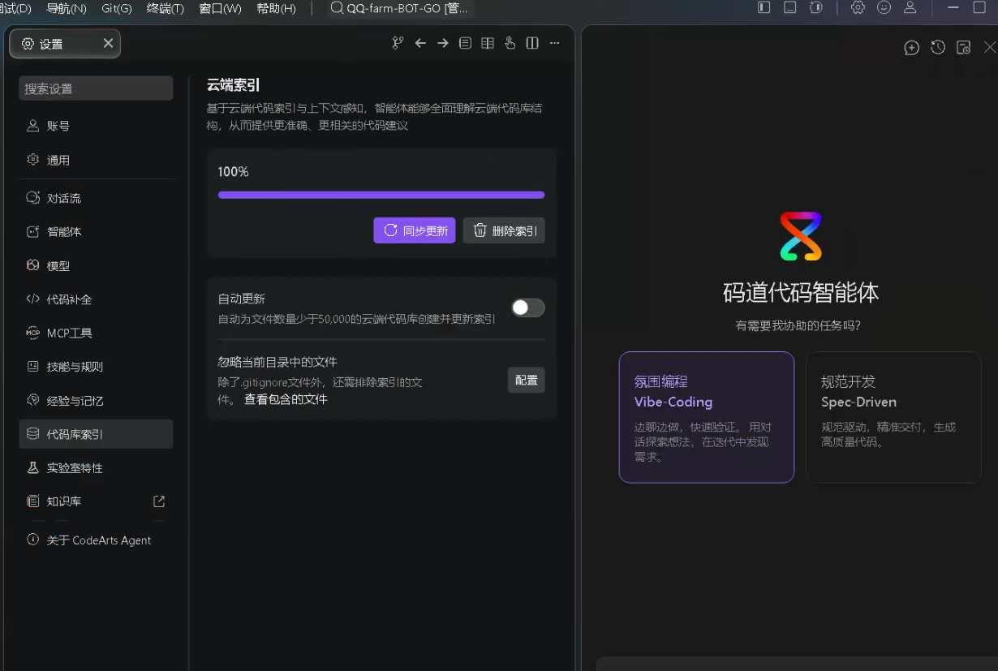998x671 pixels.
Task: Click the source control branch icon
Action: point(398,43)
